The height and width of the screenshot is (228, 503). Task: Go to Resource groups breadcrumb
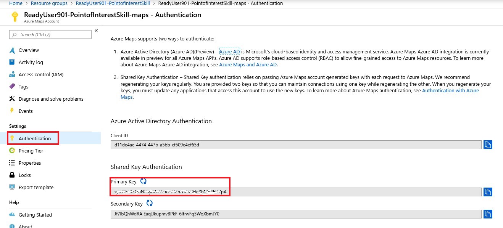pyautogui.click(x=49, y=3)
